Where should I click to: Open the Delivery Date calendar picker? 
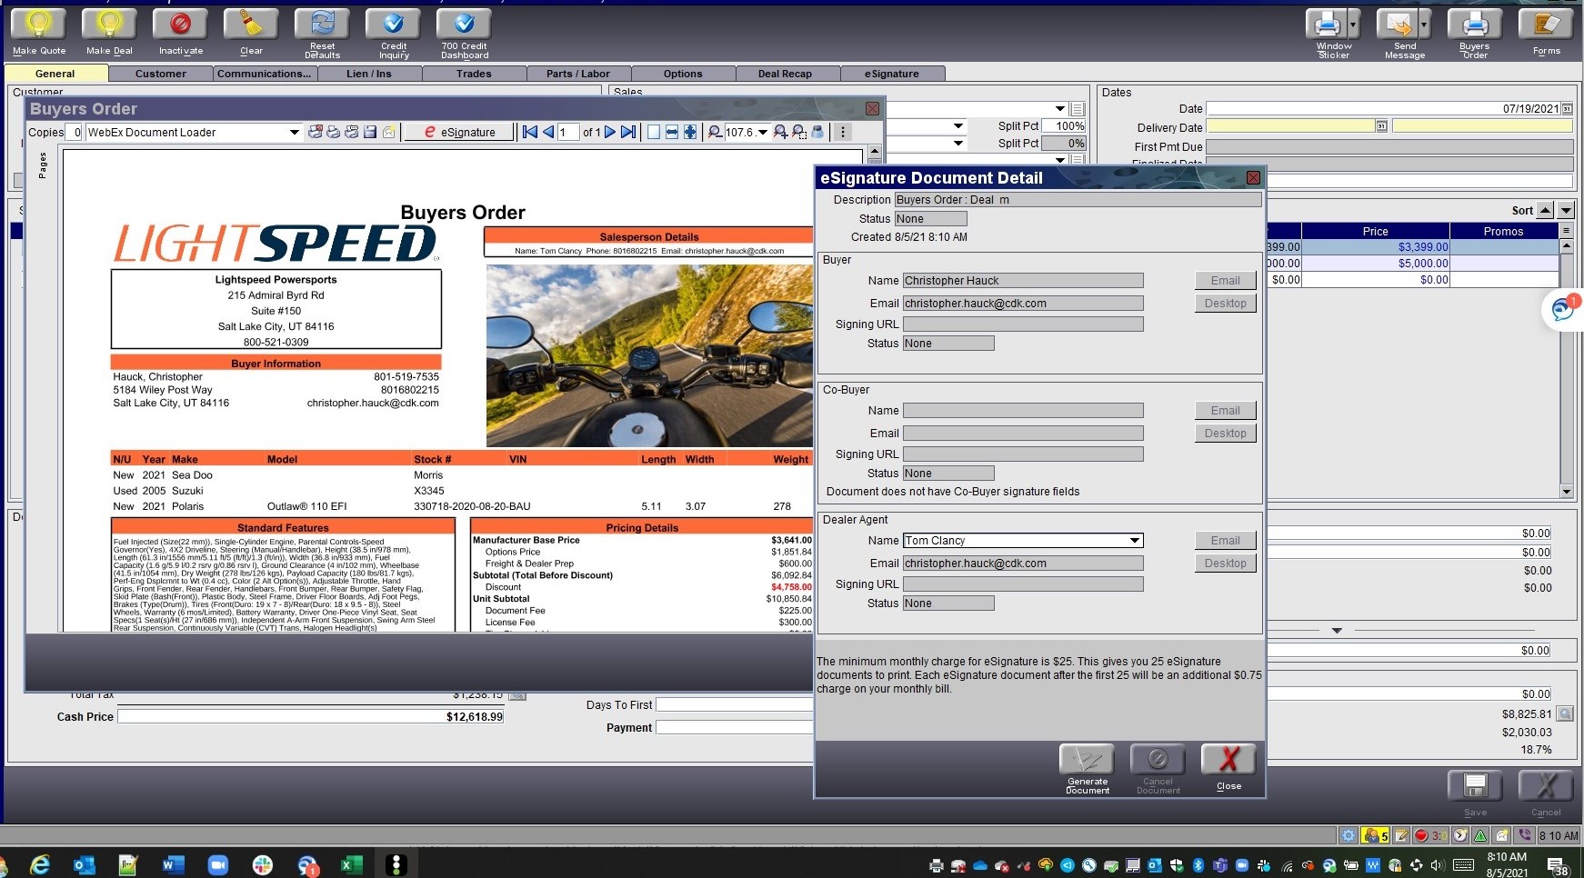[1381, 126]
